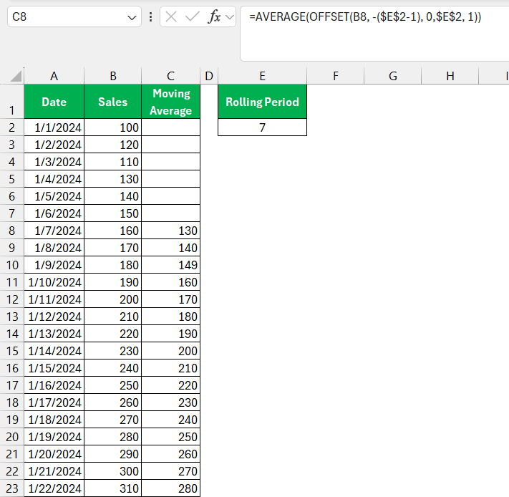Select Sales value 130 in row 5
Viewport: 509px width, 497px height.
[x=112, y=179]
